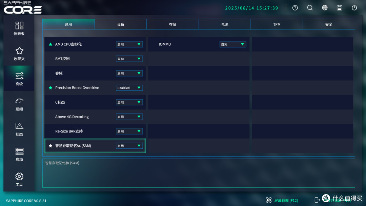Select the IOMMU setting label
Viewport: 366px width, 206px height.
coord(165,44)
